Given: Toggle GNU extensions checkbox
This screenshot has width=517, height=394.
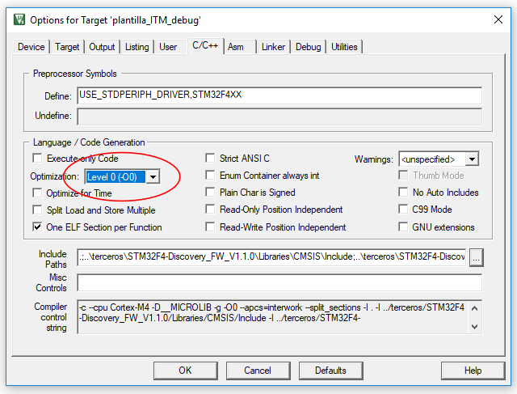Looking at the screenshot, I should tap(403, 227).
